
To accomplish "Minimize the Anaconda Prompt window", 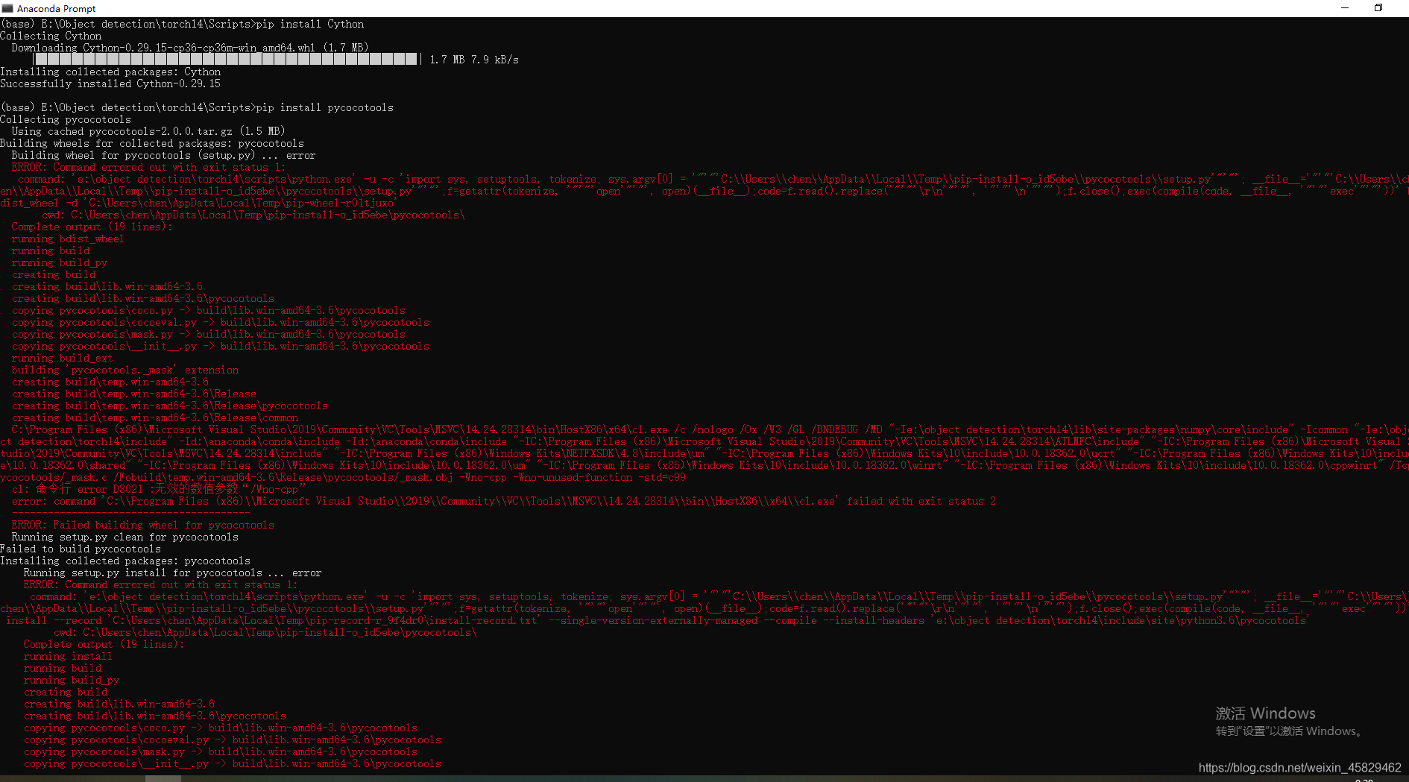I will (1345, 8).
